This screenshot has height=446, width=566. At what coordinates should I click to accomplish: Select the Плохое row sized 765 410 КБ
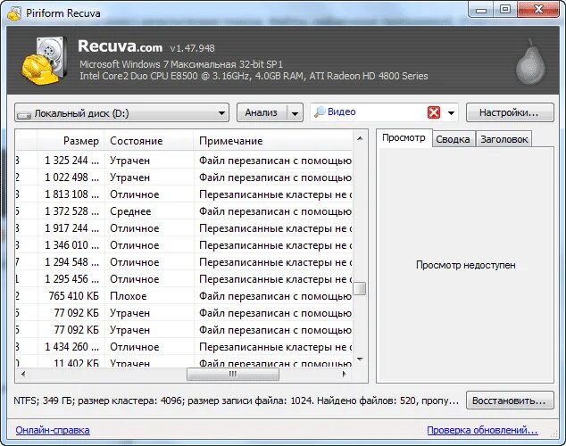click(184, 295)
